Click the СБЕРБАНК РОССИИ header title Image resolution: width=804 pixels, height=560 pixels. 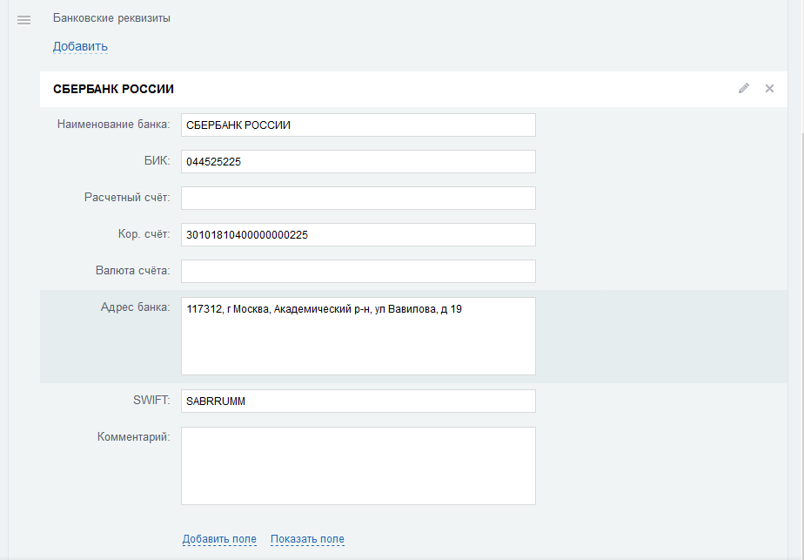pyautogui.click(x=114, y=89)
